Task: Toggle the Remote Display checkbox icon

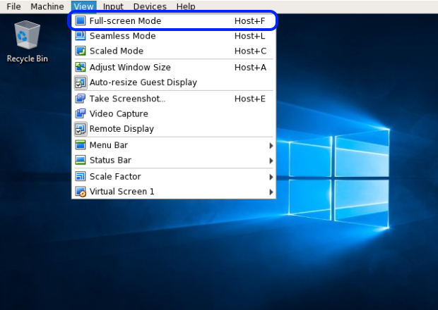Action: tap(81, 129)
